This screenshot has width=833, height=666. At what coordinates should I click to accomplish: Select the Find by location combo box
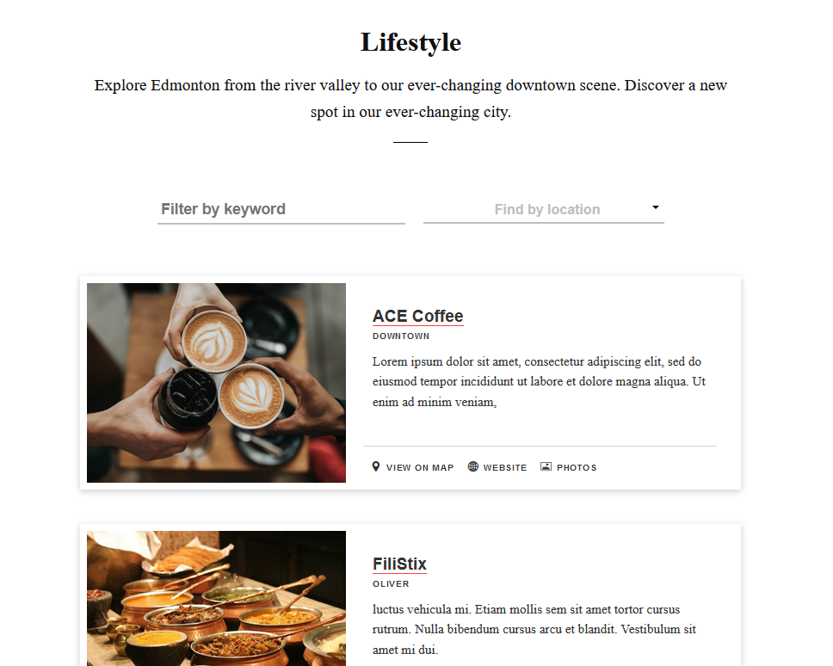coord(544,209)
